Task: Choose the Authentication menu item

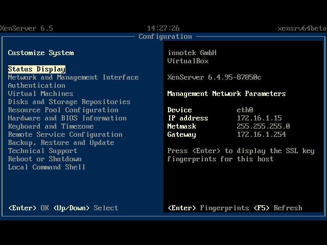Action: (x=36, y=86)
